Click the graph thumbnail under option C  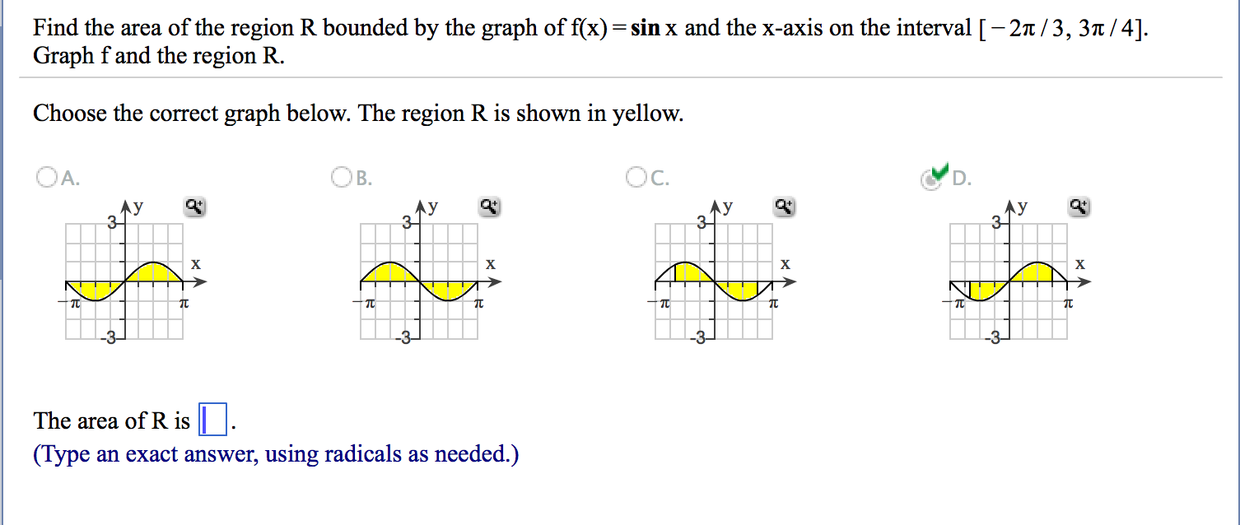click(713, 280)
